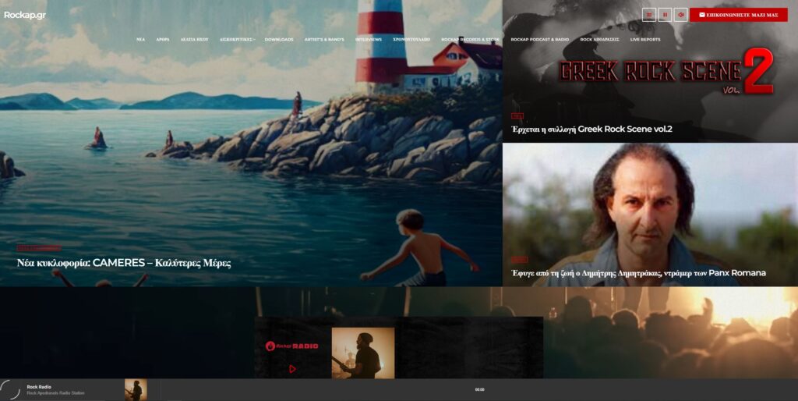
Task: Start Rockap Radio with the red play icon
Action: [292, 369]
